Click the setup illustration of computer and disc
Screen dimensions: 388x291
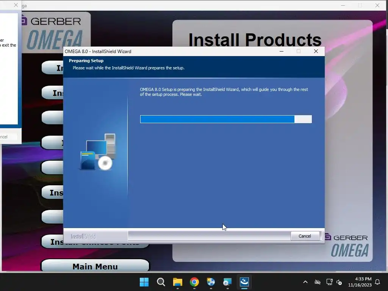coord(98,152)
